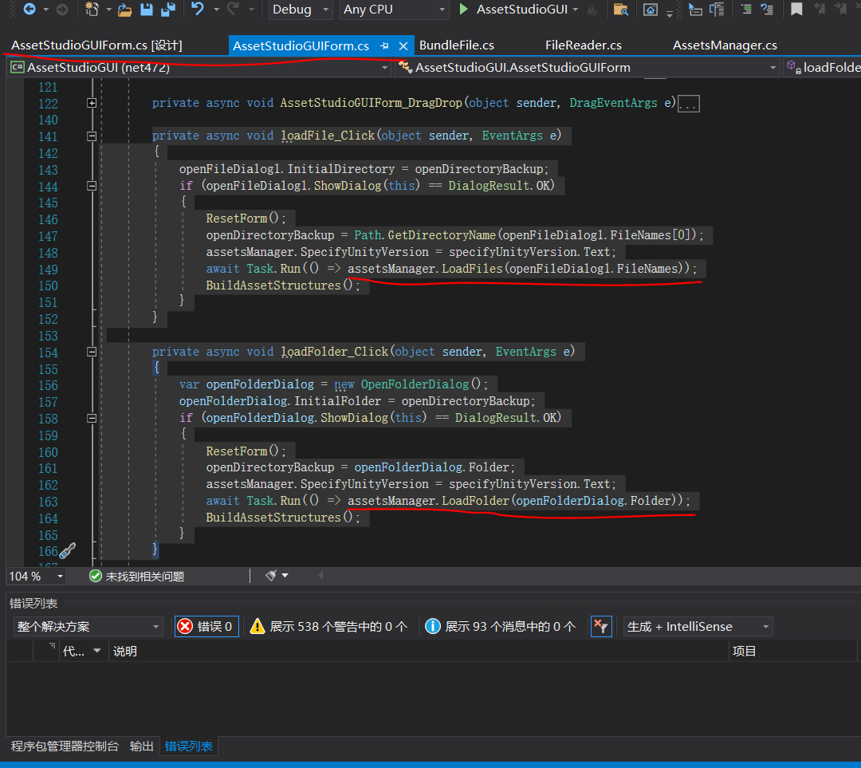The height and width of the screenshot is (768, 861).
Task: Click the Description column header in Error List
Action: [x=125, y=652]
